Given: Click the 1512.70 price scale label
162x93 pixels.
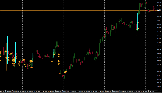Looking at the screenshot, I should [159, 39].
